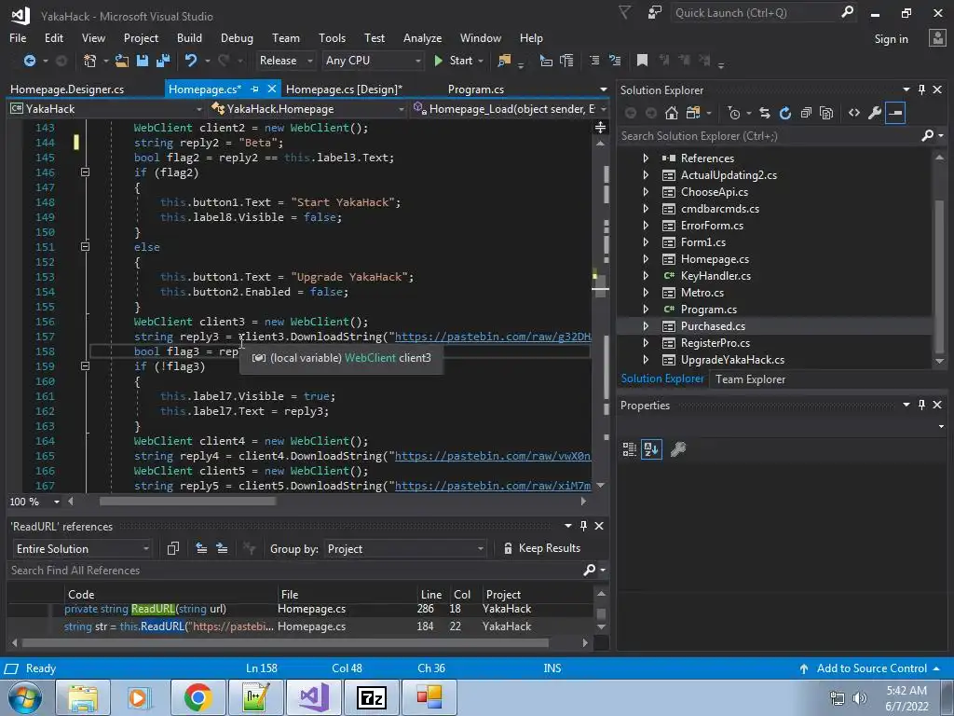Collapse the if (!flag3) block at line 159
This screenshot has width=954, height=716.
coord(85,365)
